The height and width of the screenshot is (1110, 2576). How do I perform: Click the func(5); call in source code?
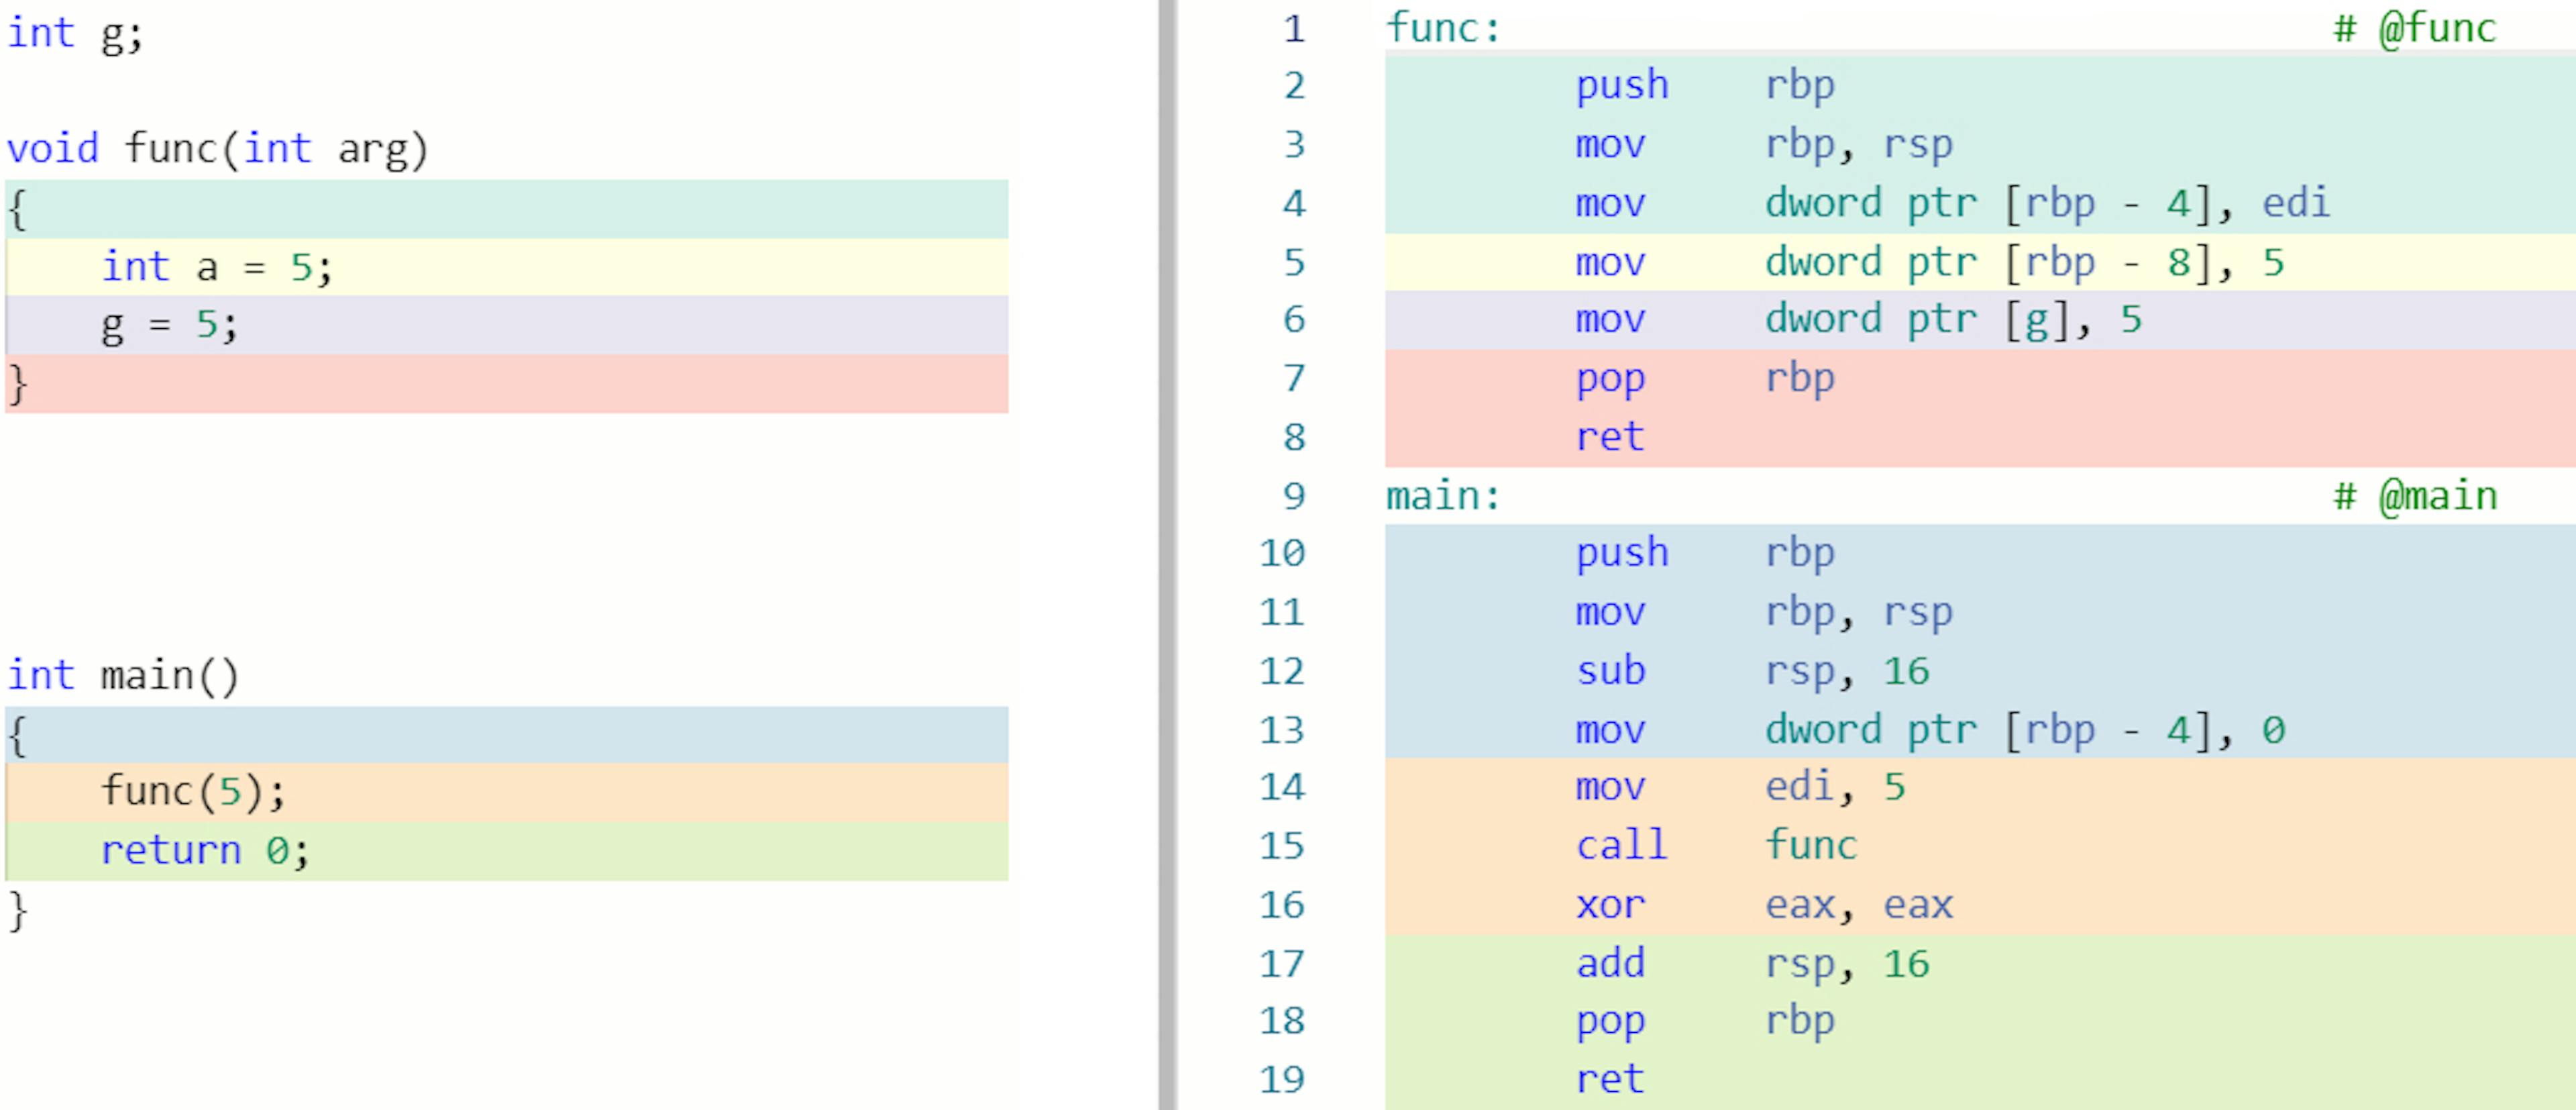[x=193, y=790]
